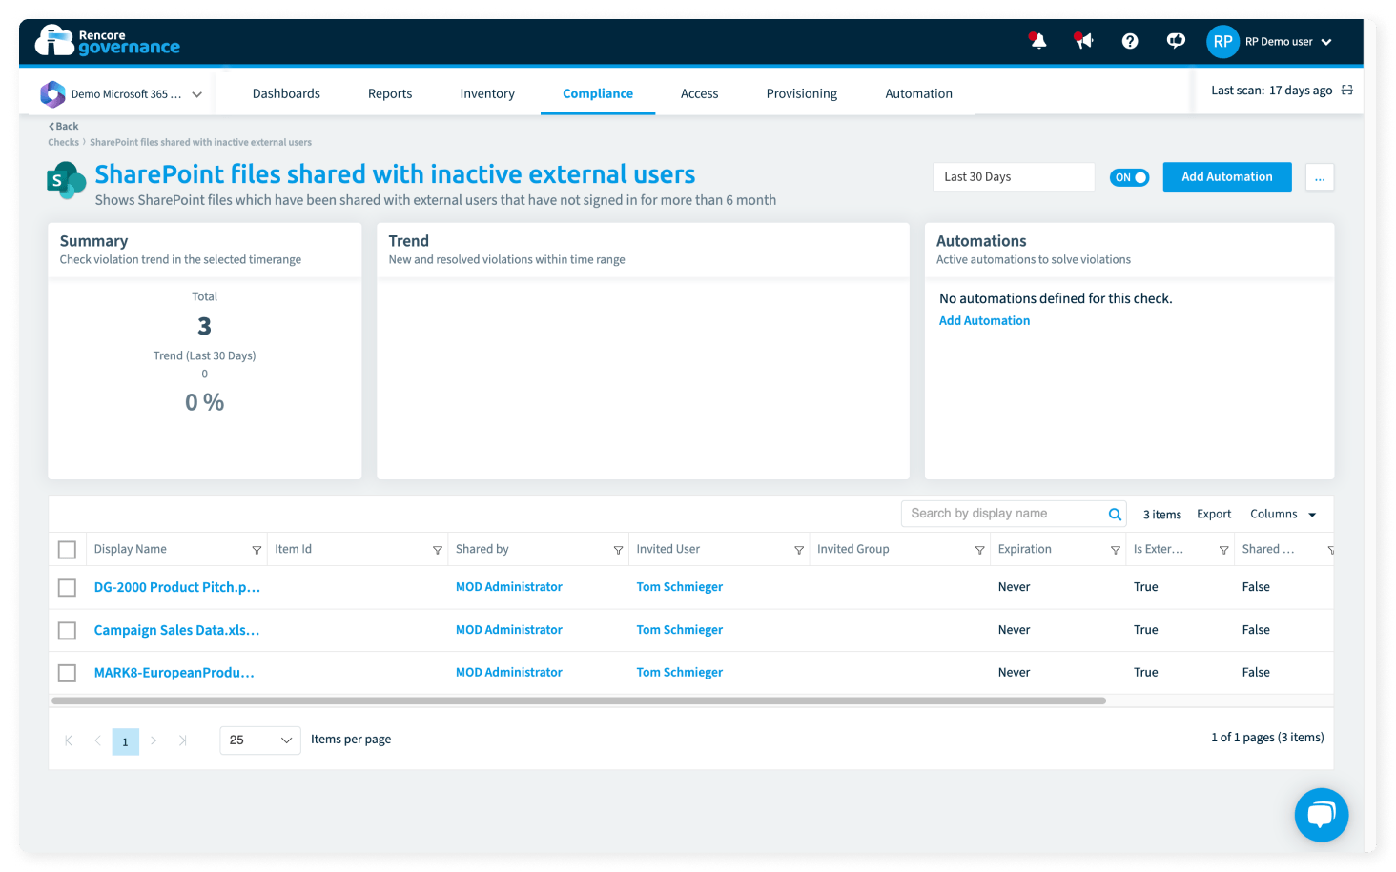1396x872 pixels.
Task: Click Add Automation link in Automations panel
Action: 984,321
